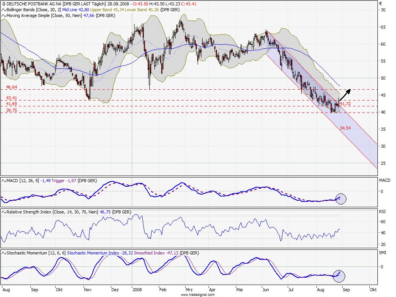Viewport: 396px width, 297px height.
Task: Select the MACD [12, 26, 9] indicator label
Action: pyautogui.click(x=23, y=181)
